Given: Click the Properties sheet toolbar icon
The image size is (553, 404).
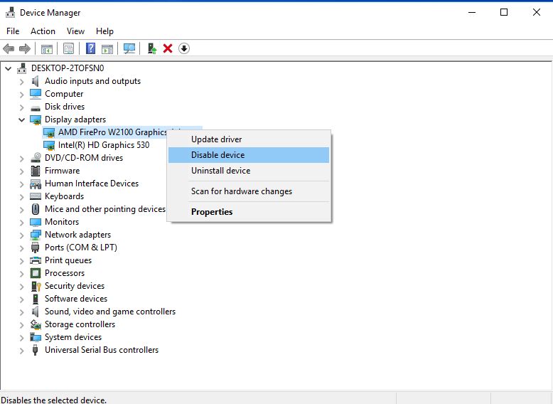Looking at the screenshot, I should [x=68, y=48].
